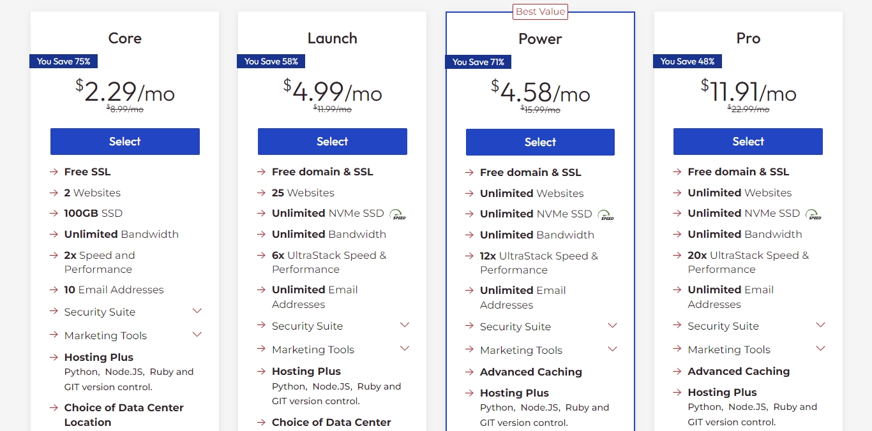Click the arrow icon beside Power Advanced Caching

469,372
